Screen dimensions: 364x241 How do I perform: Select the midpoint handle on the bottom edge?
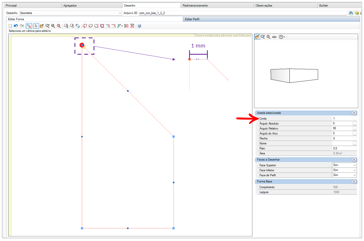point(128,228)
